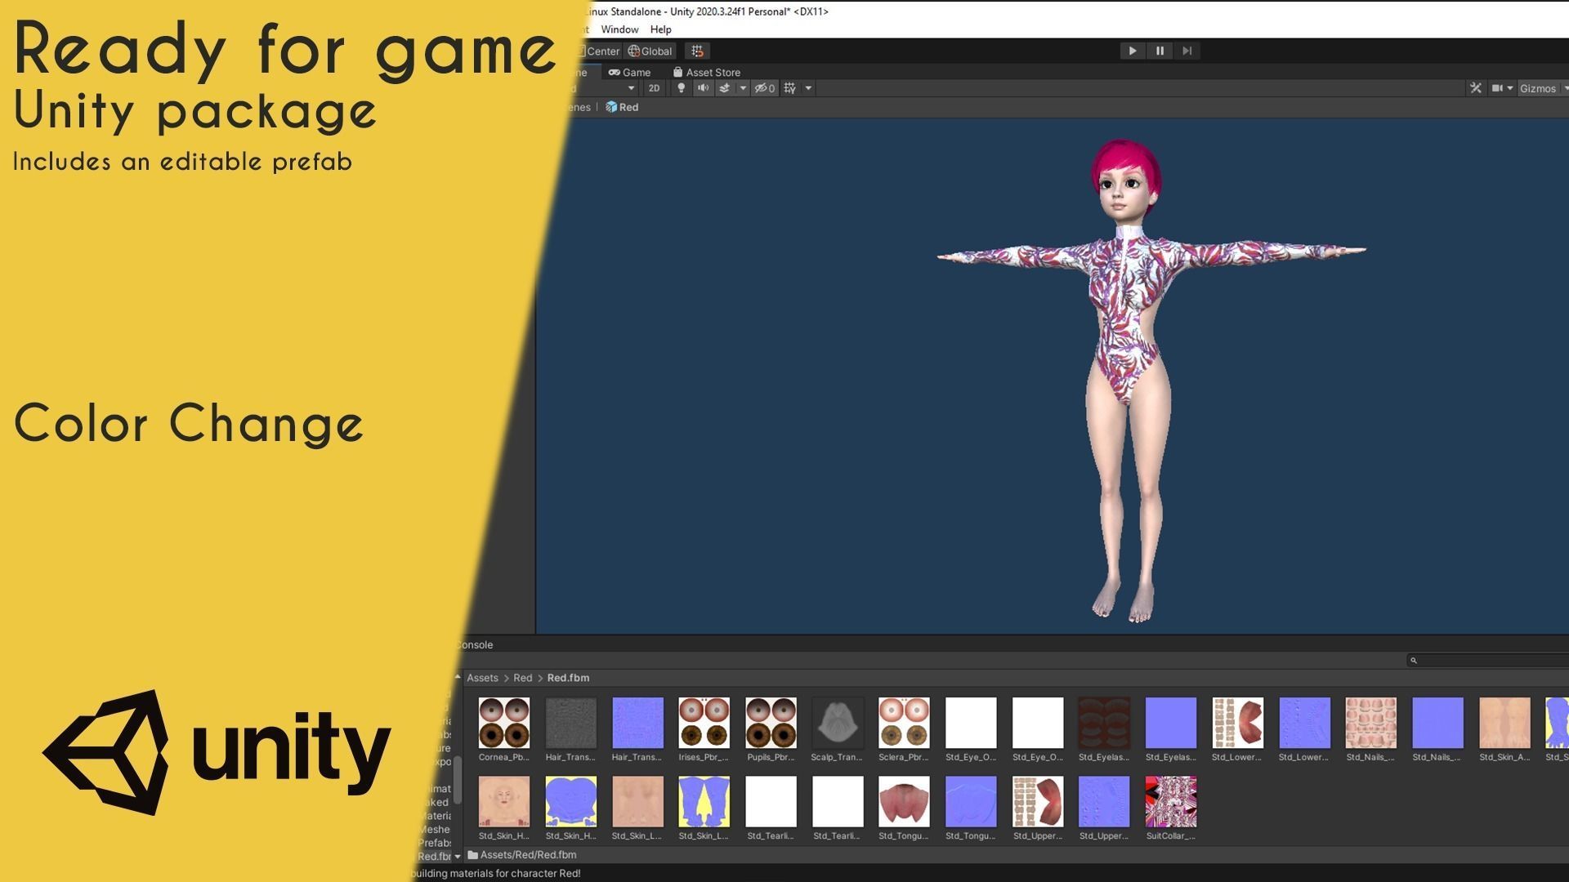Select first Std_Eye_O white texture
The width and height of the screenshot is (1569, 882).
[971, 729]
